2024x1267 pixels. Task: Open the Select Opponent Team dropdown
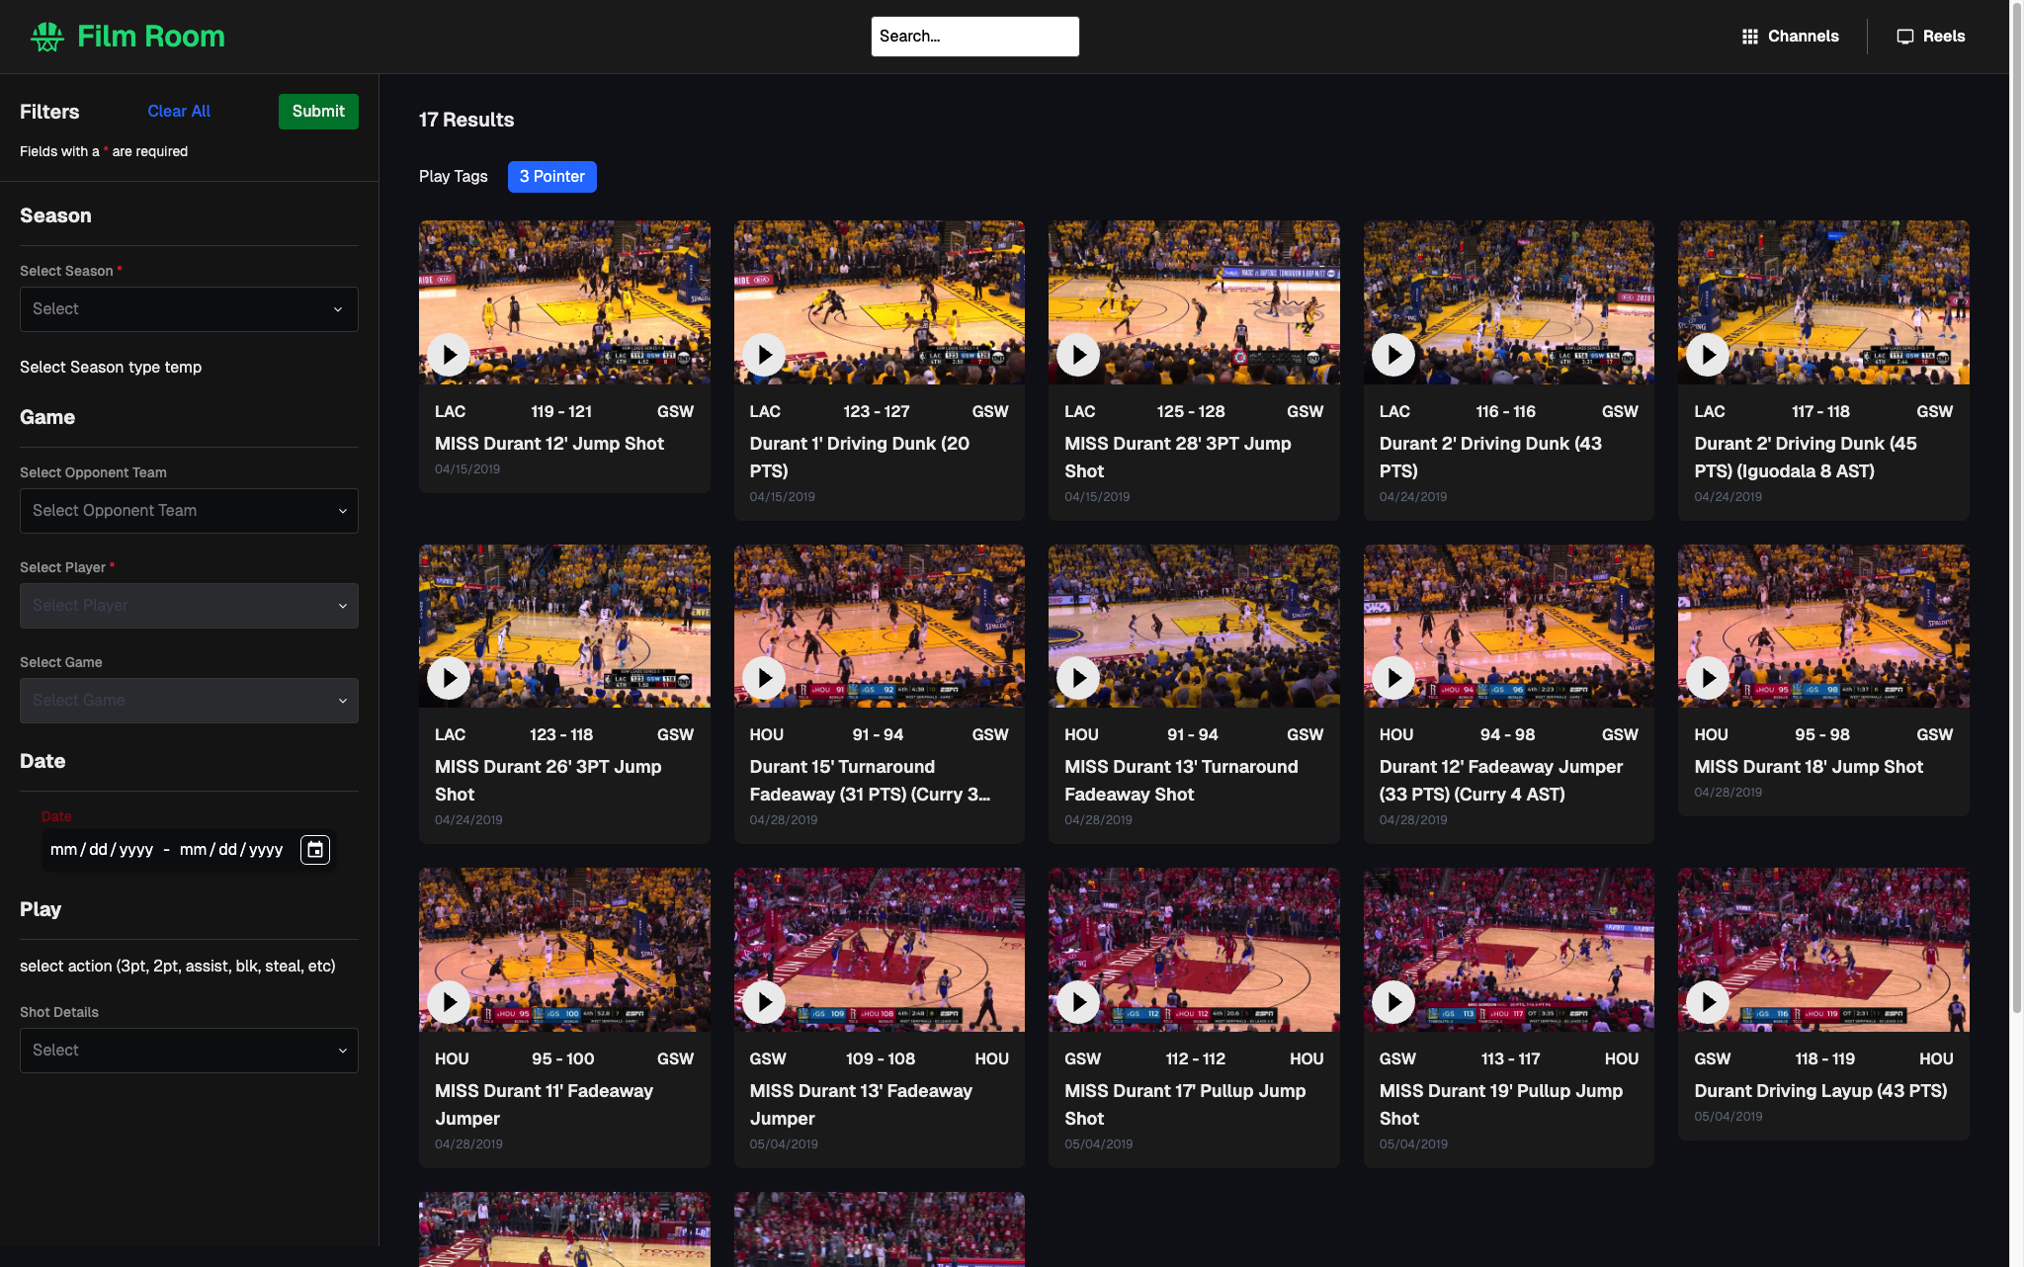click(189, 510)
